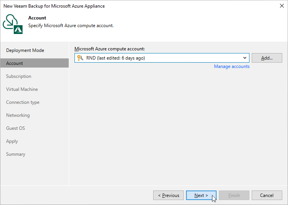The height and width of the screenshot is (205, 288).
Task: Choose the Guest OS step
Action: point(15,128)
